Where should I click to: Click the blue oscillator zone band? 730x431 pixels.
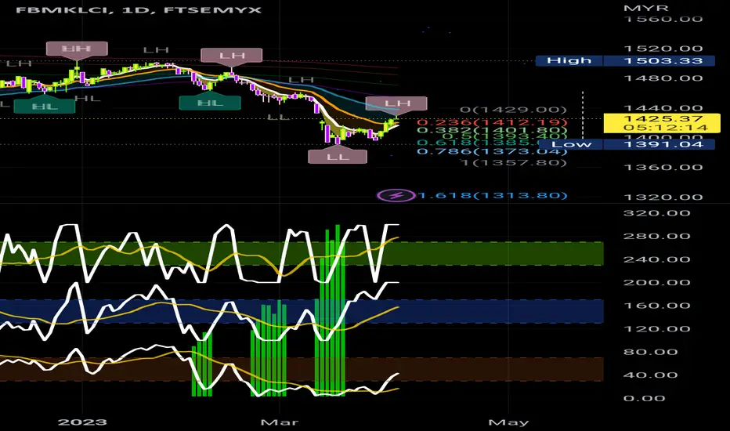click(x=302, y=311)
